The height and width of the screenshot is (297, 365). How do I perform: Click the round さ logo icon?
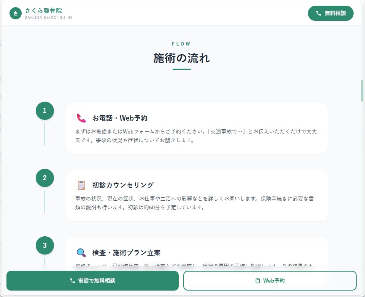pyautogui.click(x=16, y=13)
